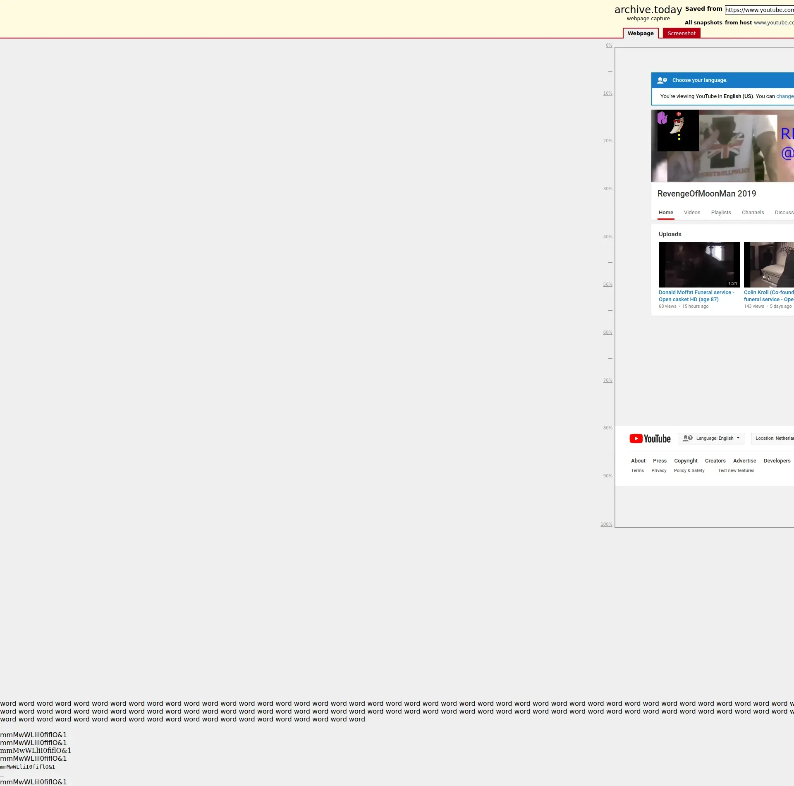The height and width of the screenshot is (786, 794).
Task: Open the Colin Kroll video thumbnail
Action: pyautogui.click(x=769, y=265)
